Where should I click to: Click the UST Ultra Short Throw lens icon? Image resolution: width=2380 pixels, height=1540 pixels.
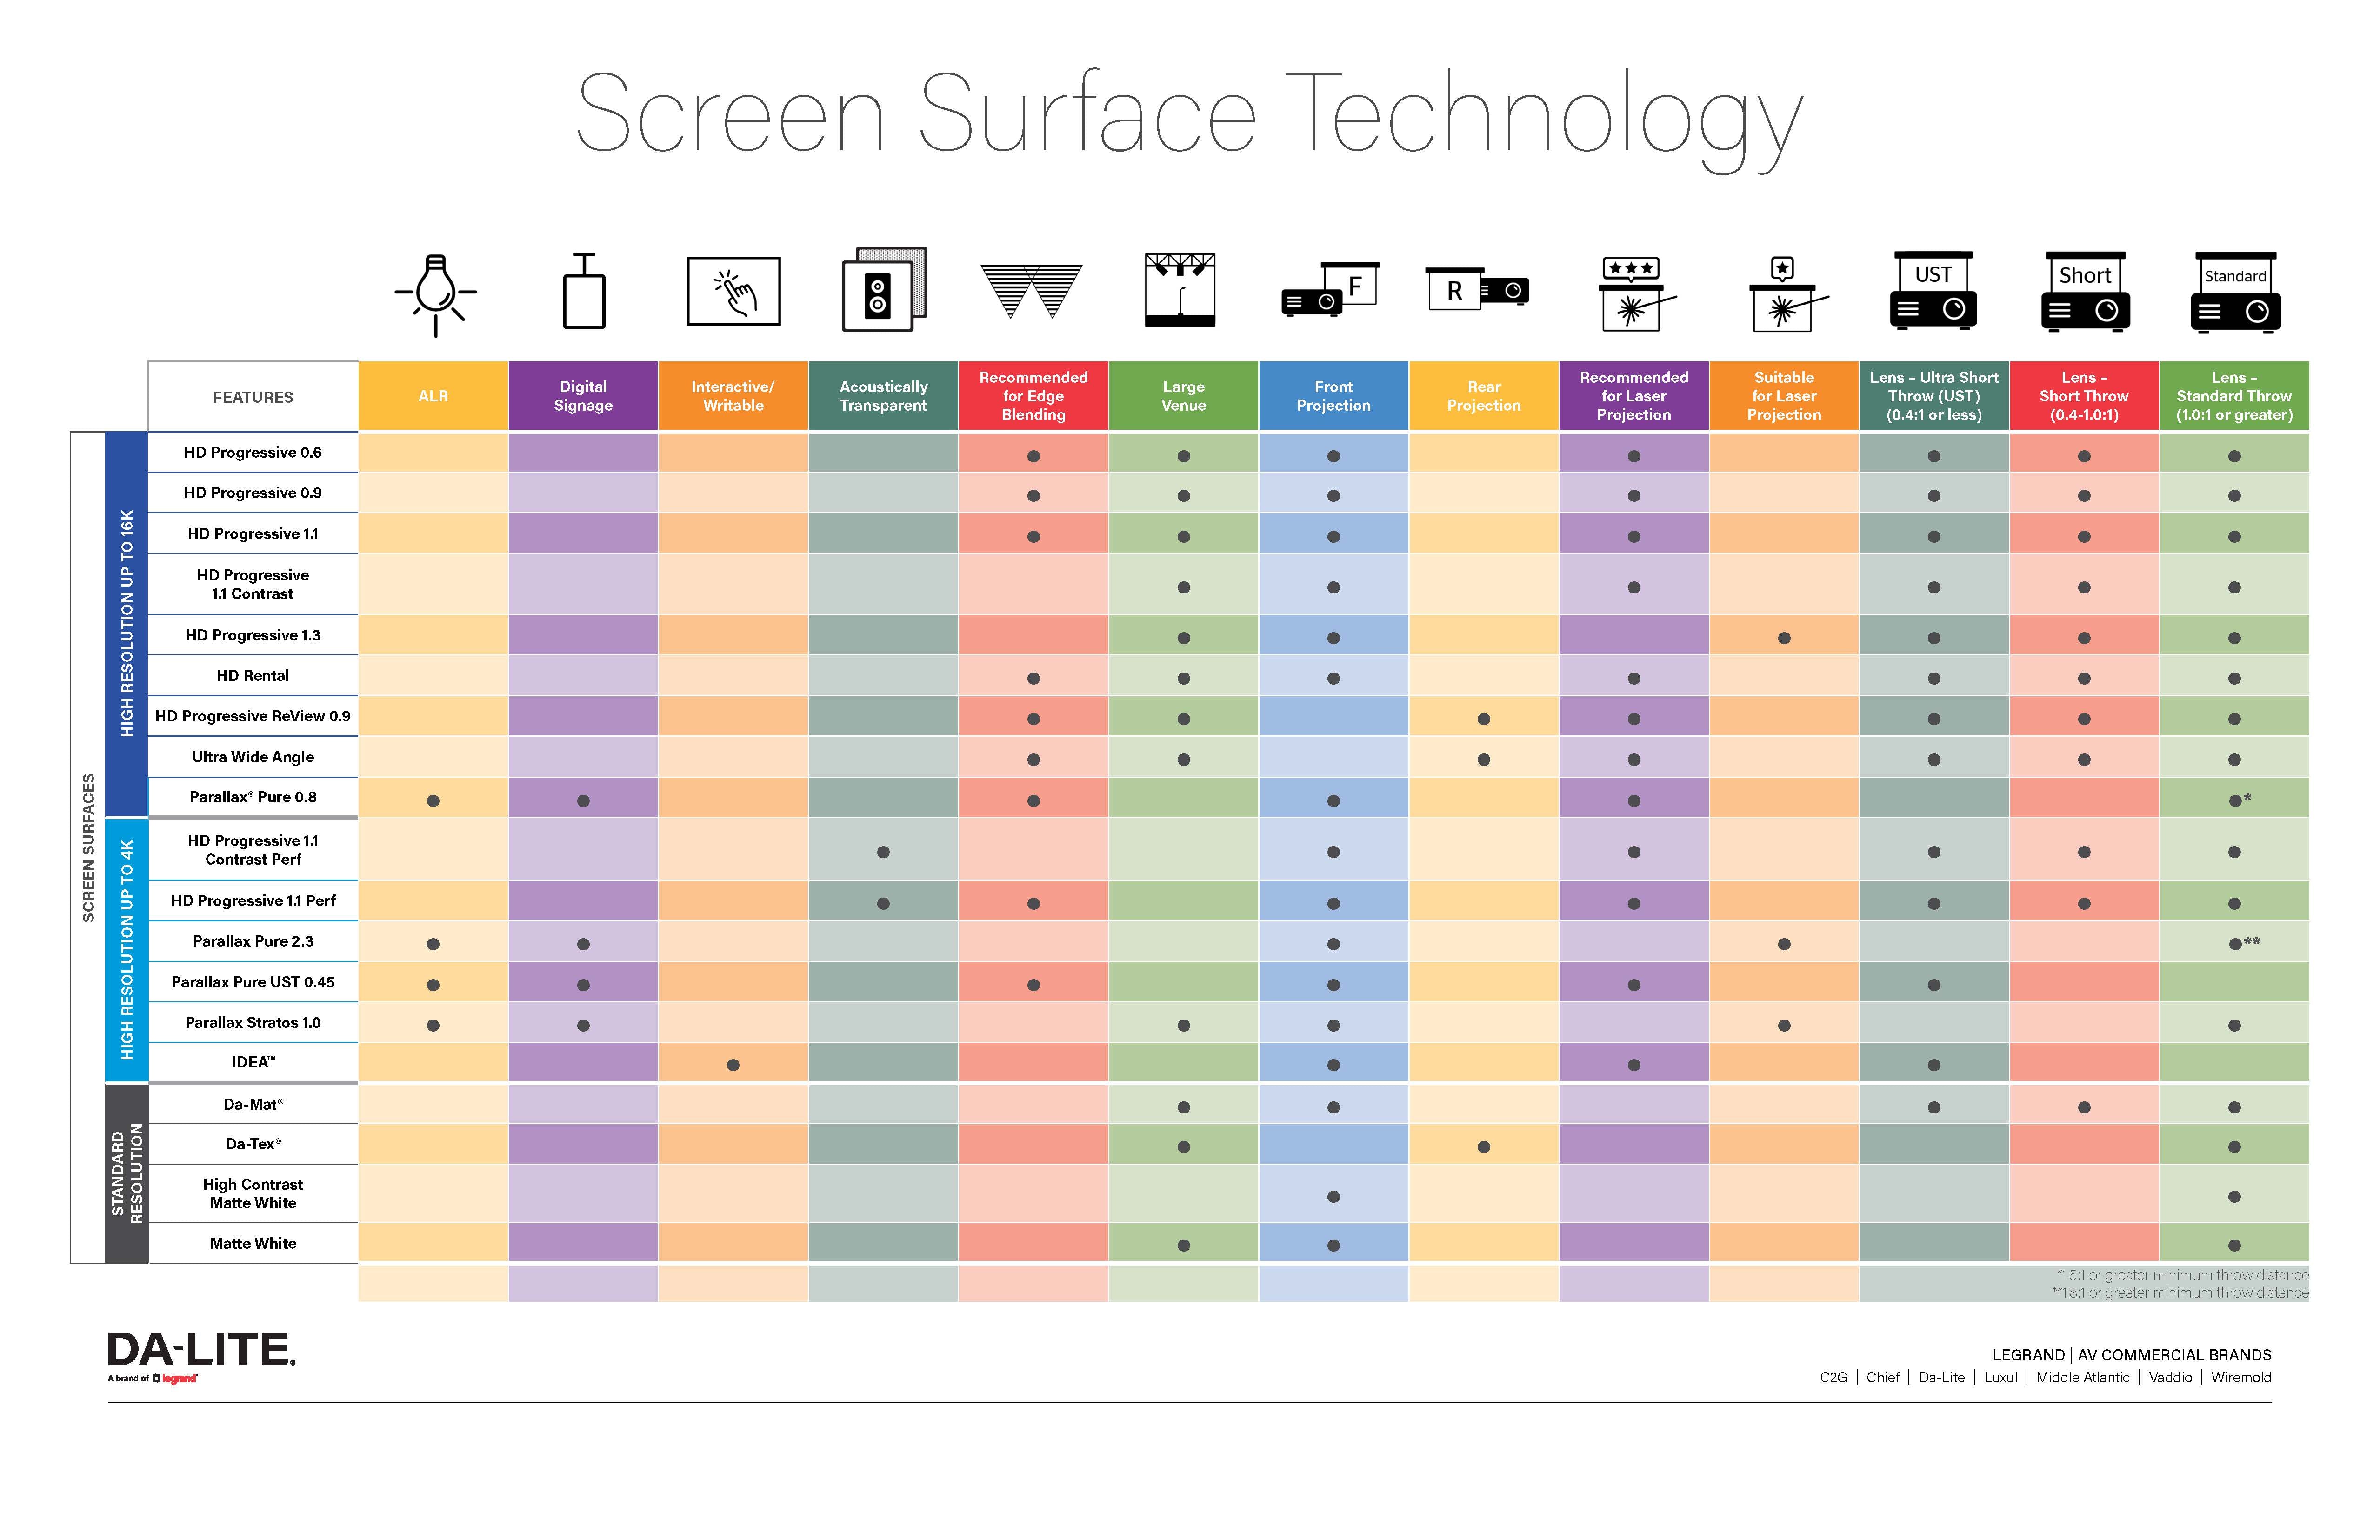1931,304
